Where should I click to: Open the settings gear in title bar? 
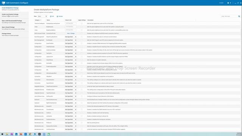228,3
